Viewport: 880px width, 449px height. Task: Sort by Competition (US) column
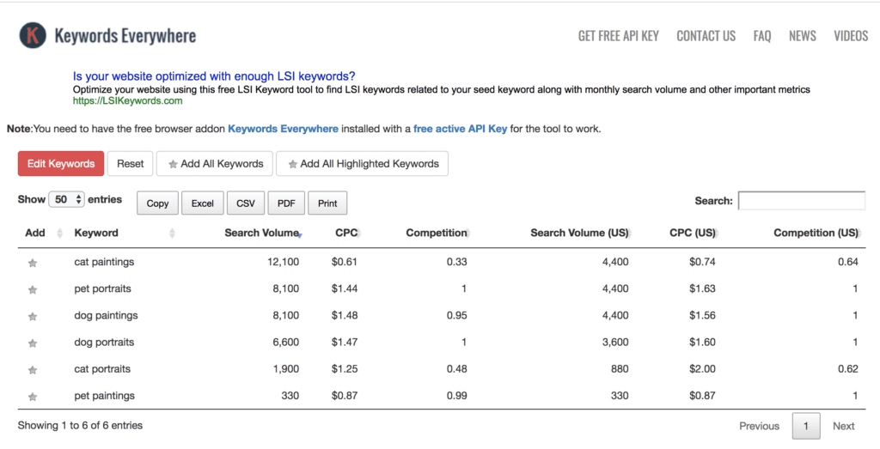pos(816,233)
